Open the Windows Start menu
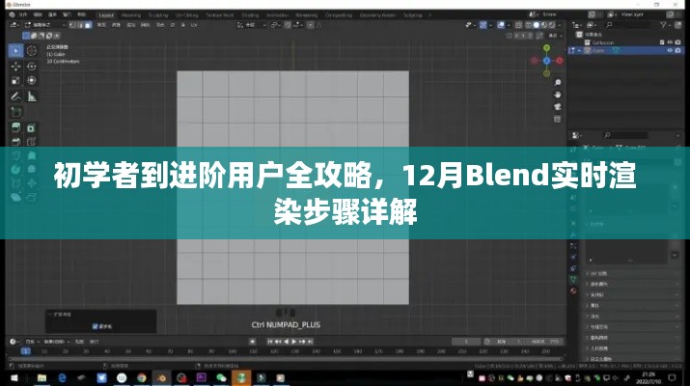Screen dimensions: 690x386 [x=14, y=377]
